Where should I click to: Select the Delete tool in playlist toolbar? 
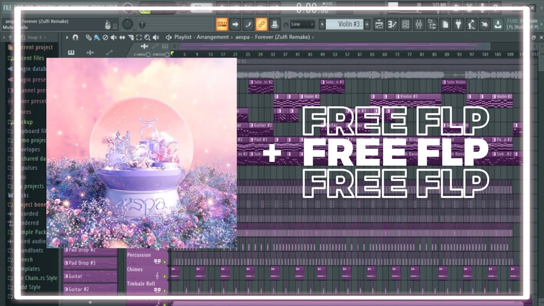(105, 37)
